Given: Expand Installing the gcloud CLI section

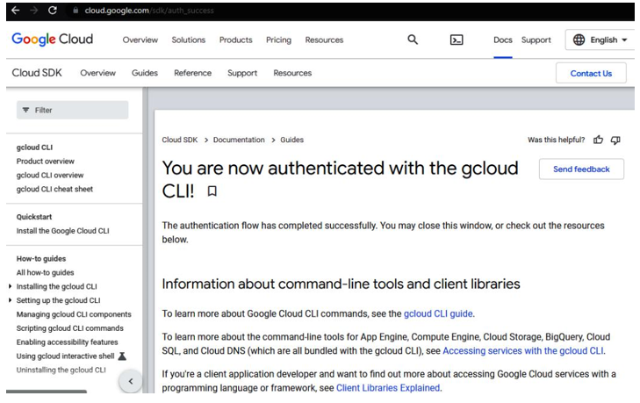Looking at the screenshot, I should pyautogui.click(x=11, y=286).
